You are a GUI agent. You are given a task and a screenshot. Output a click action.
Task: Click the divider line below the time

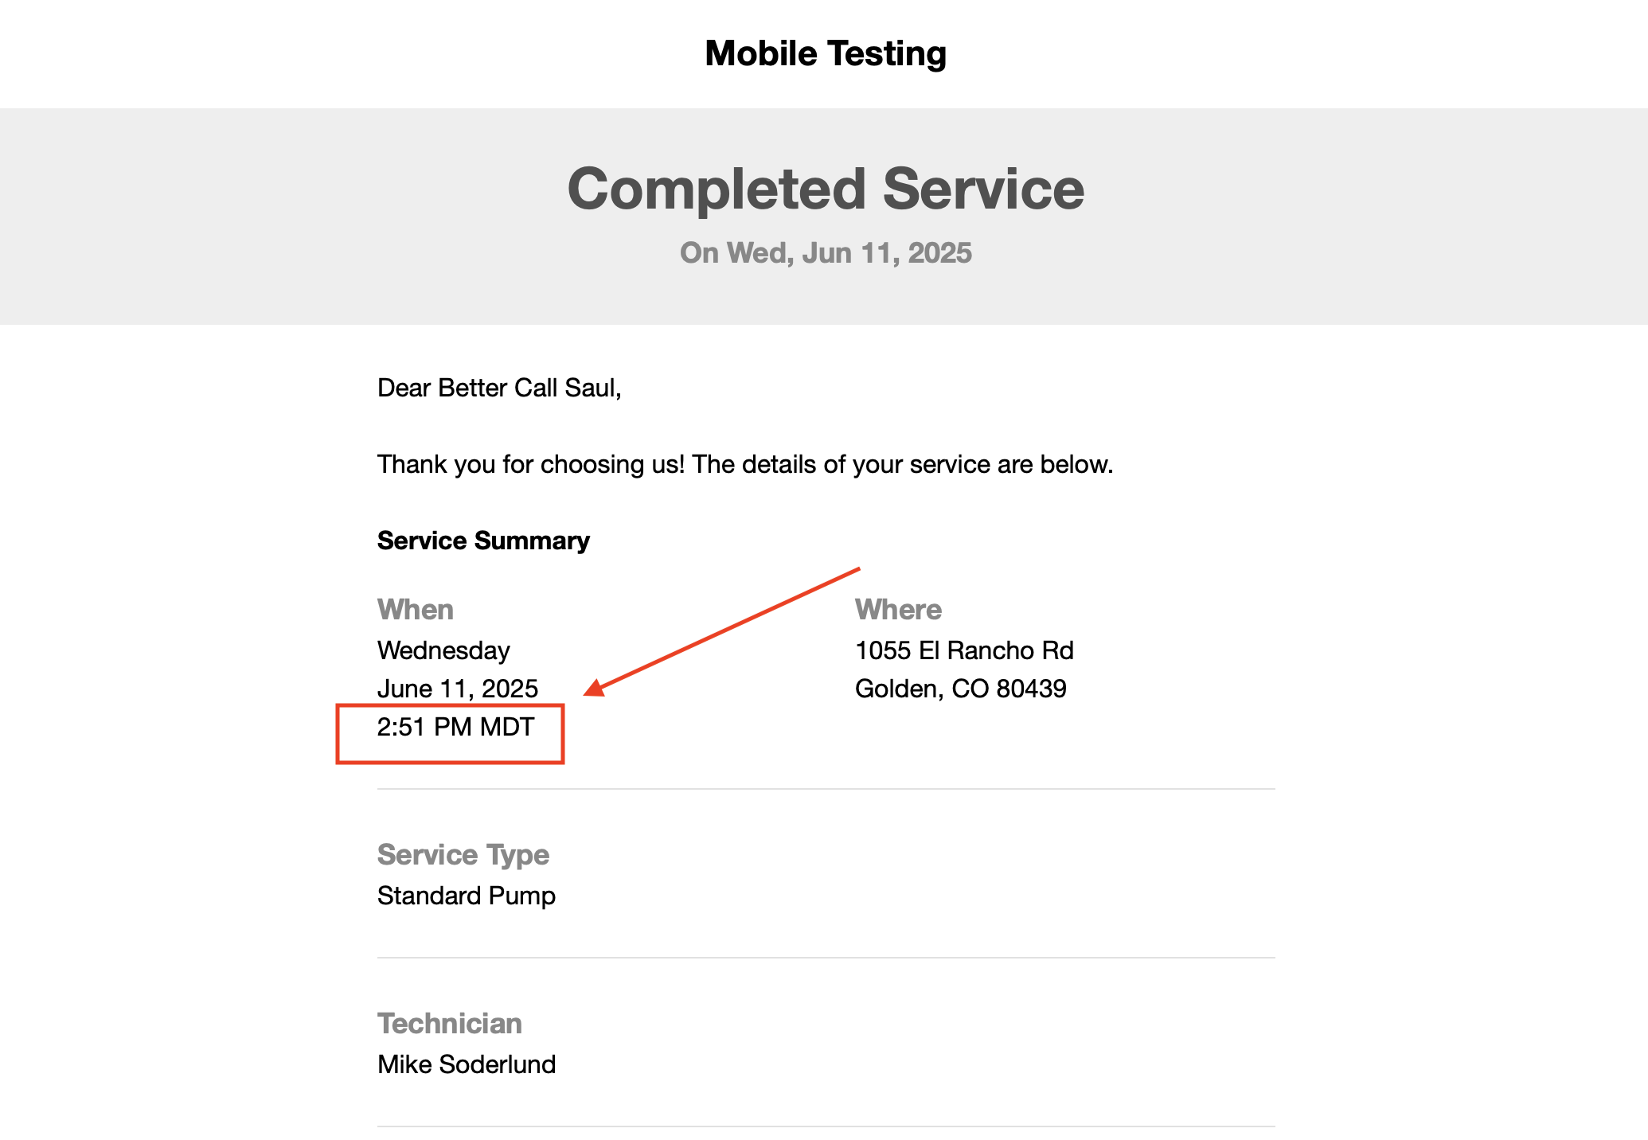[x=826, y=789]
